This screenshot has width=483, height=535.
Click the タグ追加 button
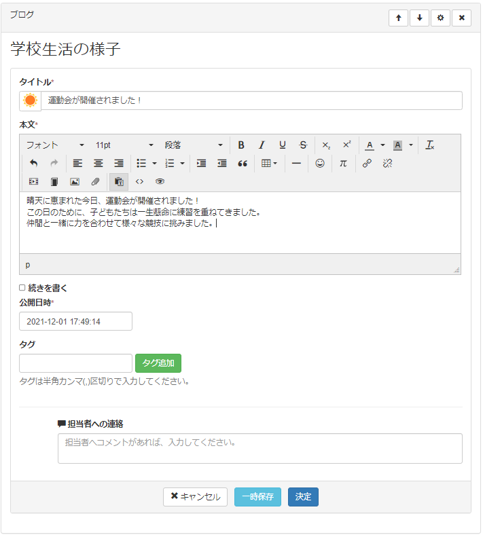(158, 363)
